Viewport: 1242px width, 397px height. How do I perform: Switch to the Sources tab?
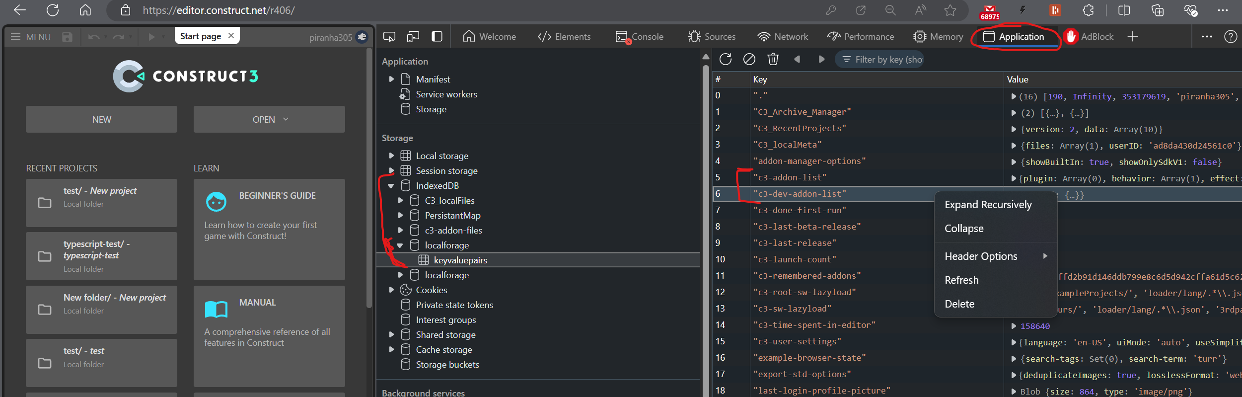click(712, 36)
